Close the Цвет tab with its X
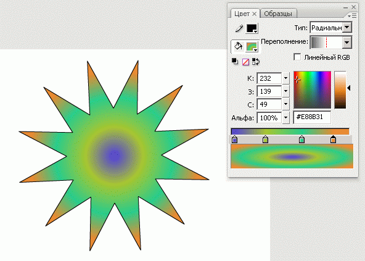Image resolution: width=365 pixels, height=261 pixels. point(255,14)
